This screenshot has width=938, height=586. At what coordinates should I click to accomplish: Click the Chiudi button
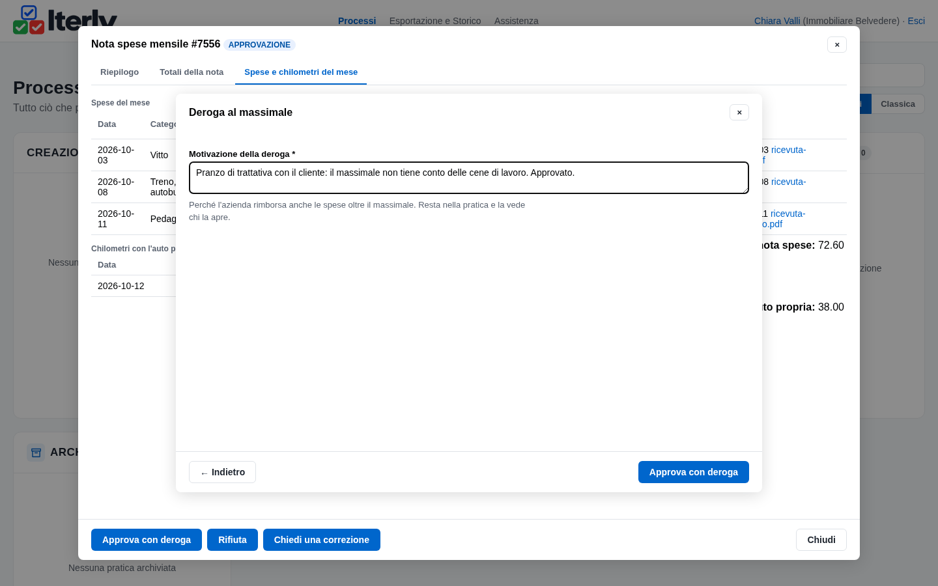821,540
